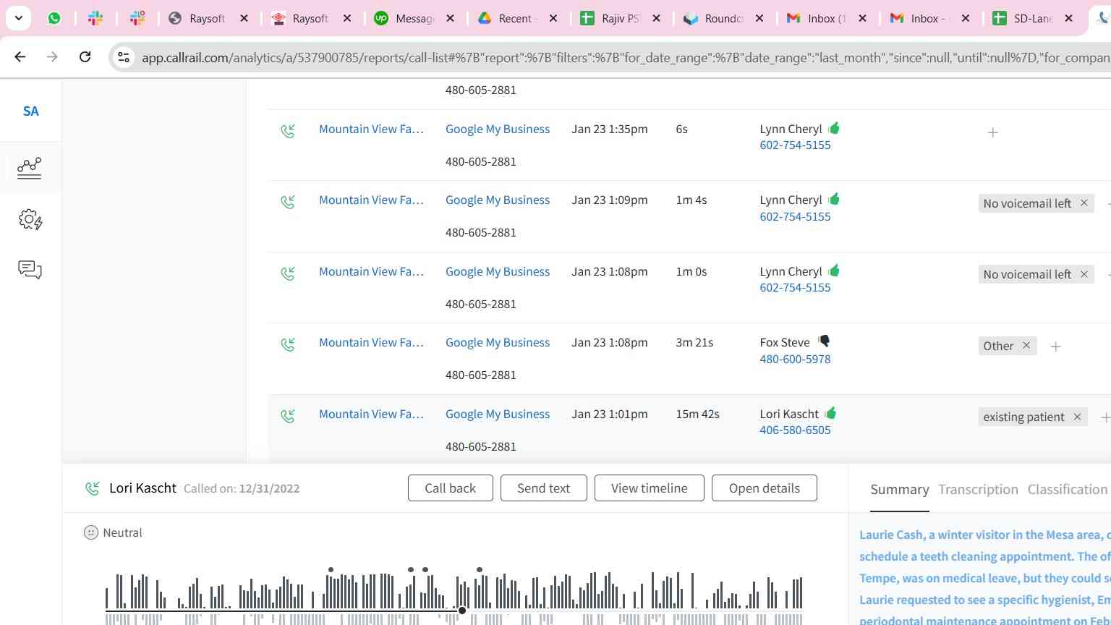Click inbound call icon for 1m 0s call row

click(288, 273)
